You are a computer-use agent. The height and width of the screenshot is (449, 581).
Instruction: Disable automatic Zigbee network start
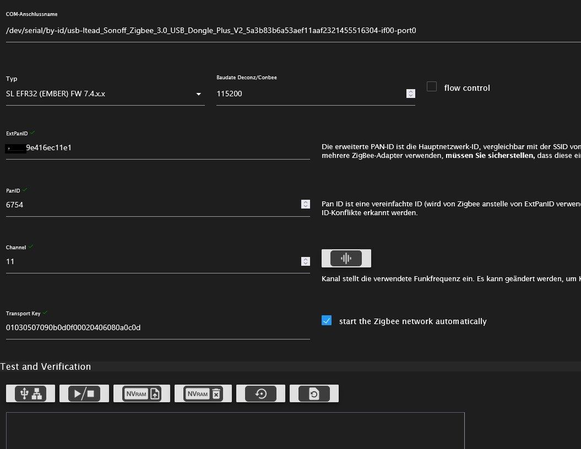[x=327, y=320]
